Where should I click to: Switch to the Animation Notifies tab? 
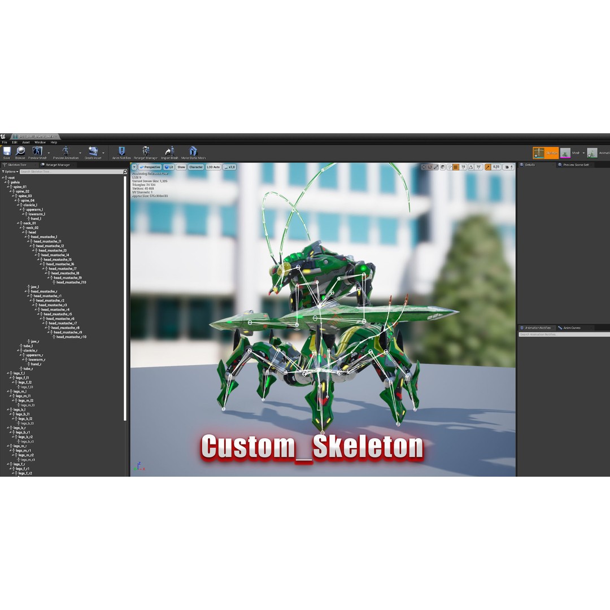537,328
